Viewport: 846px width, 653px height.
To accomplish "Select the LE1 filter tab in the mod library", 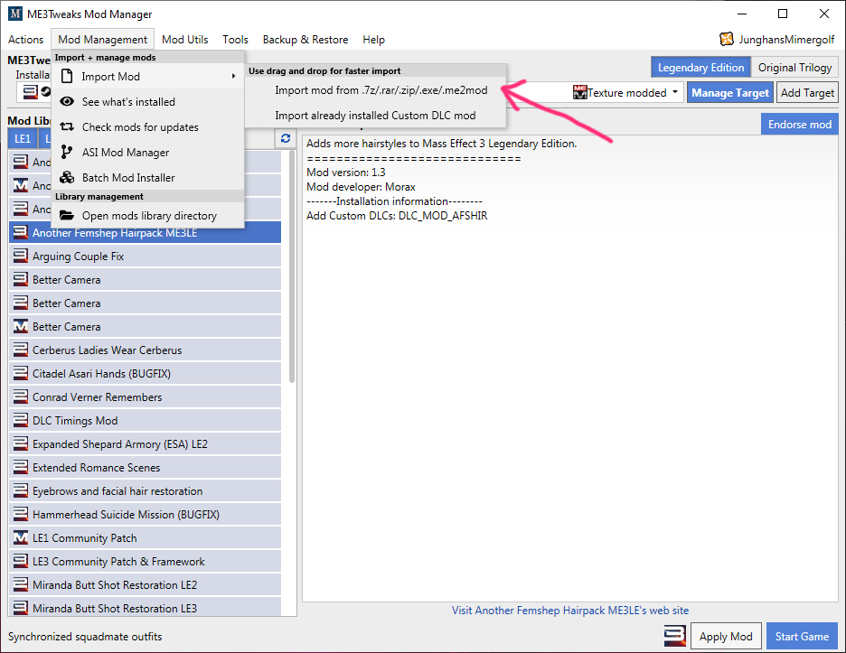I will tap(23, 138).
